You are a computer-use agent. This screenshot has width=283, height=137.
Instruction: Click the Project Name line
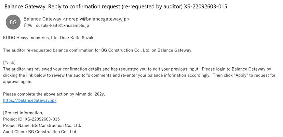point(42,125)
